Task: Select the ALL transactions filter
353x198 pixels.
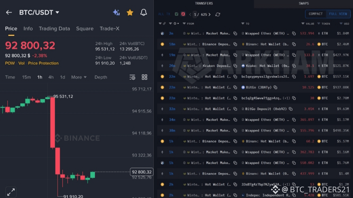Action: click(x=161, y=14)
